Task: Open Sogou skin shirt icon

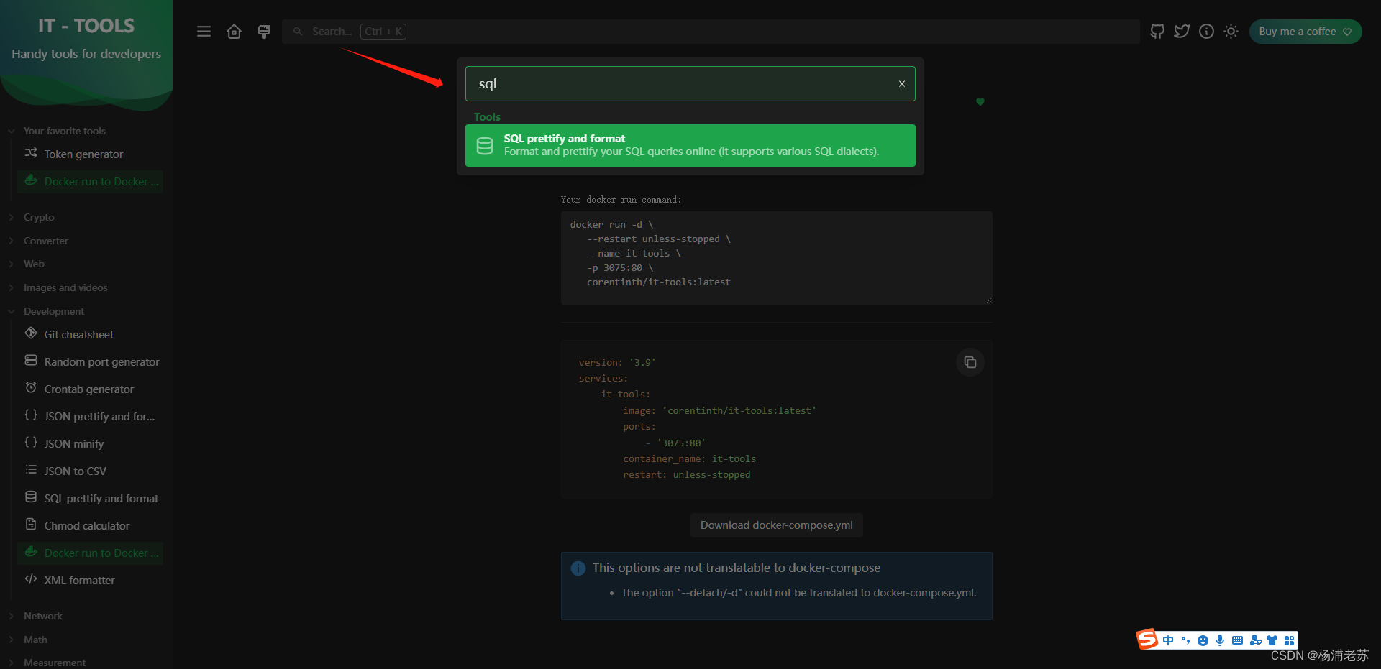Action: coord(1272,640)
